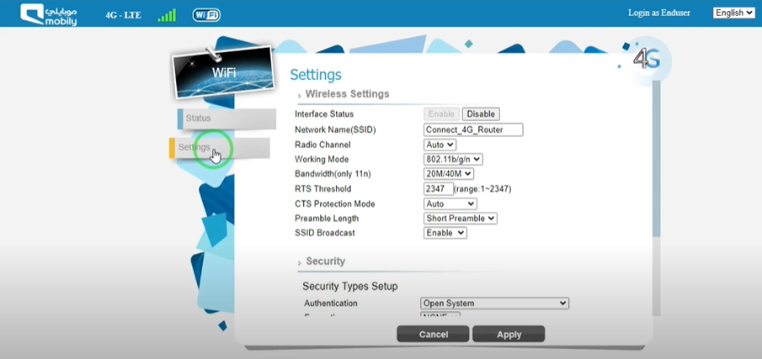Viewport: 762px width, 359px height.
Task: Open the Preamble Length dropdown
Action: 460,219
